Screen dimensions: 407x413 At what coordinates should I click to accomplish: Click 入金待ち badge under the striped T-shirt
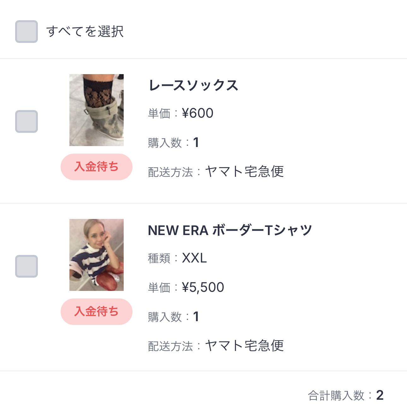(x=97, y=312)
